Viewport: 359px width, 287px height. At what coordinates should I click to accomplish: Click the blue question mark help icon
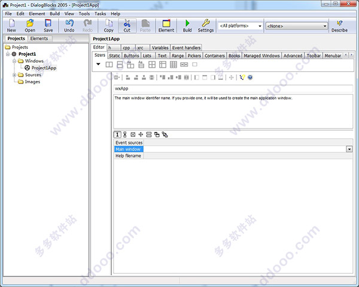point(250,77)
